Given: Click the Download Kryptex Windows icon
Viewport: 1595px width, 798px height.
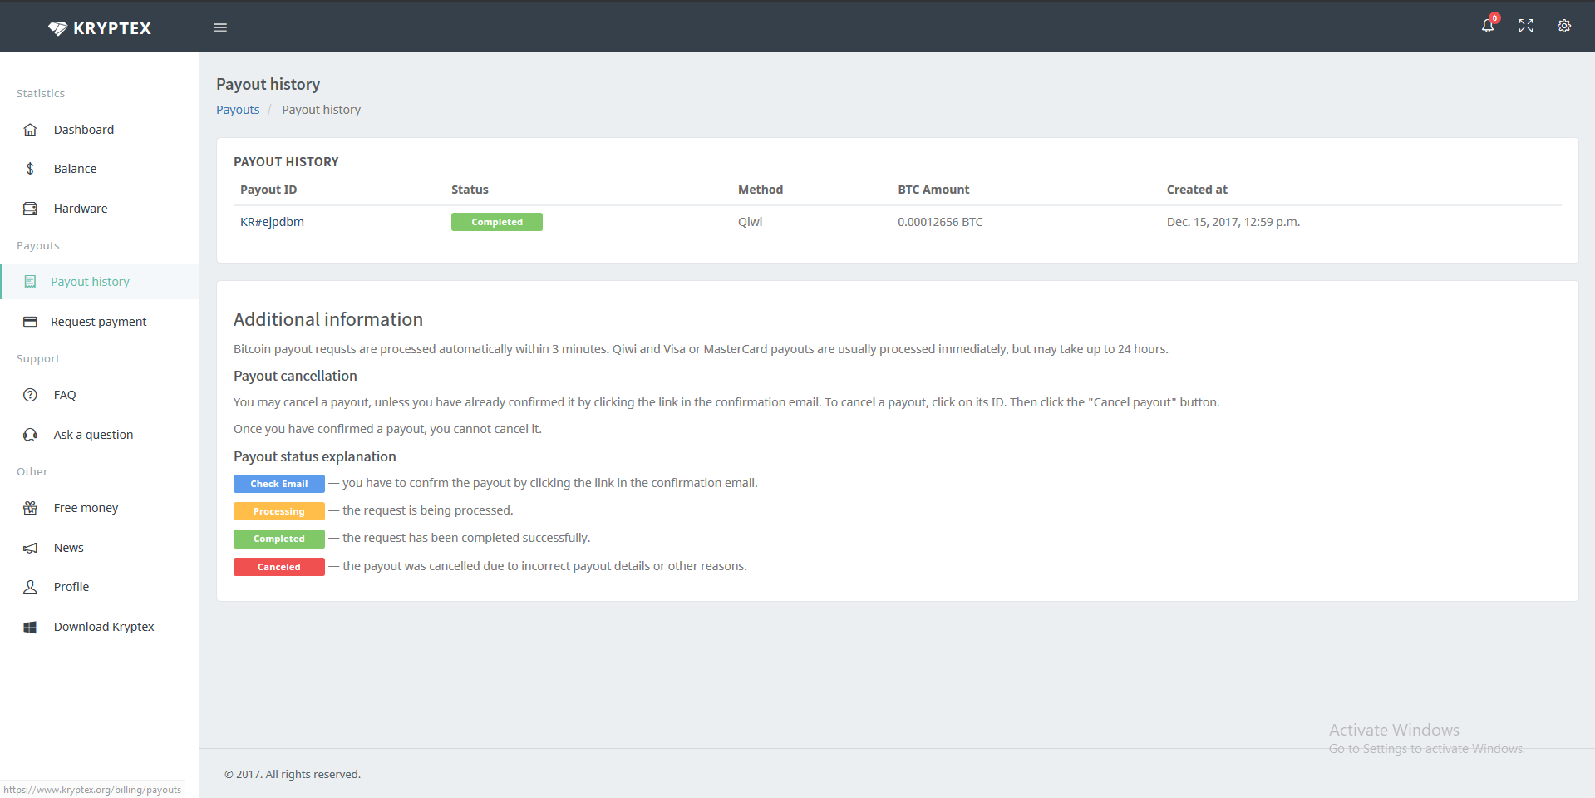Looking at the screenshot, I should [x=31, y=627].
